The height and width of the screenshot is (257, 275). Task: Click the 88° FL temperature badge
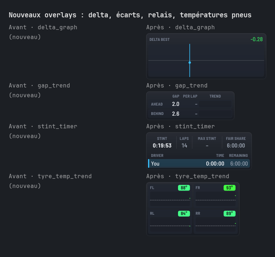pyautogui.click(x=184, y=188)
